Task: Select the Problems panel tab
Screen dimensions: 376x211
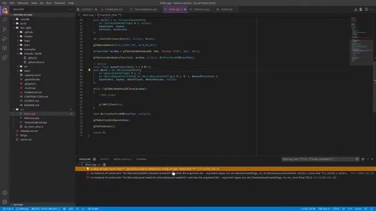Action: click(x=85, y=159)
